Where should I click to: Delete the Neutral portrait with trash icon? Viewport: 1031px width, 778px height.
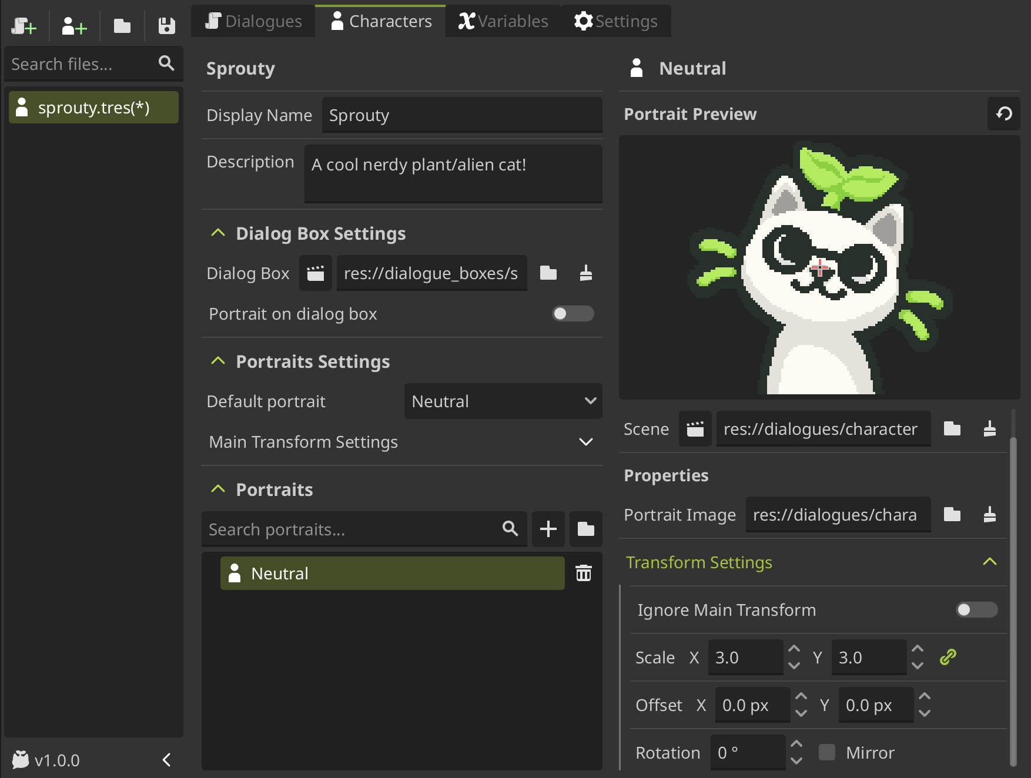[x=583, y=573]
